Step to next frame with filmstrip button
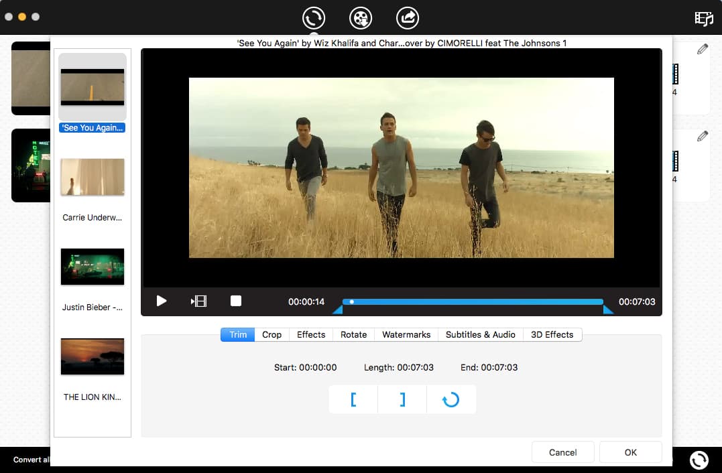This screenshot has height=473, width=722. click(x=199, y=301)
